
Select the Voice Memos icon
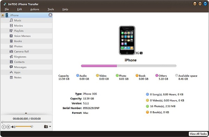(11, 36)
